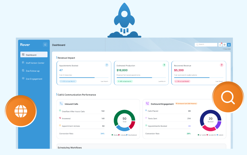Click the orange globe icon
The height and width of the screenshot is (155, 247).
21,111
